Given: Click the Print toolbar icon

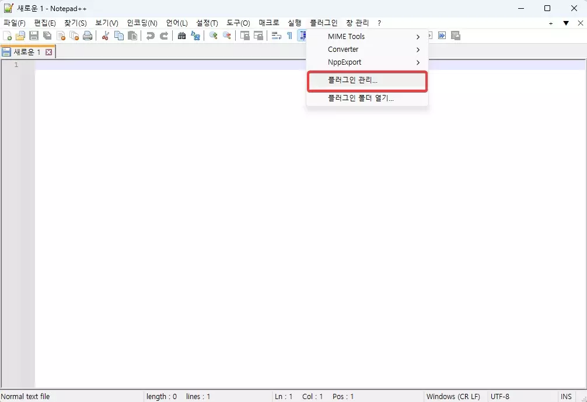Looking at the screenshot, I should (88, 36).
